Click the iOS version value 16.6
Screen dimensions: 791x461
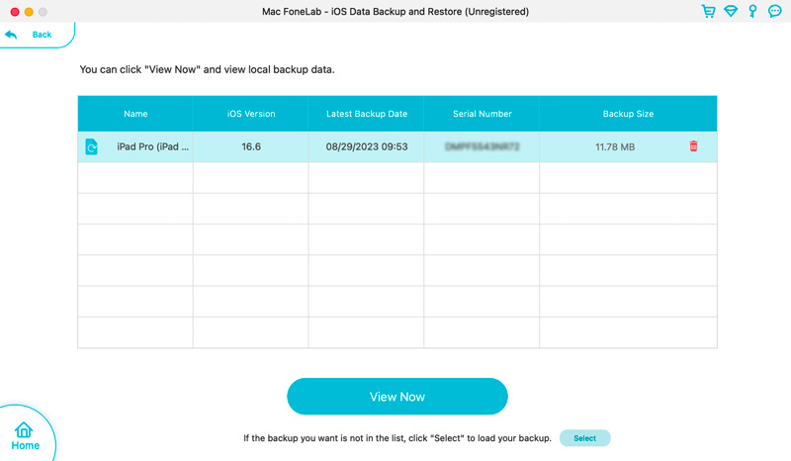251,146
